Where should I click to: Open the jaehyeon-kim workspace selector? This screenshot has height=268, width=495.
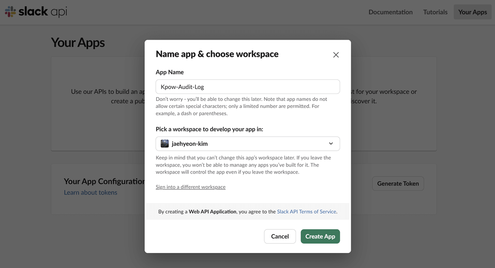pyautogui.click(x=247, y=144)
